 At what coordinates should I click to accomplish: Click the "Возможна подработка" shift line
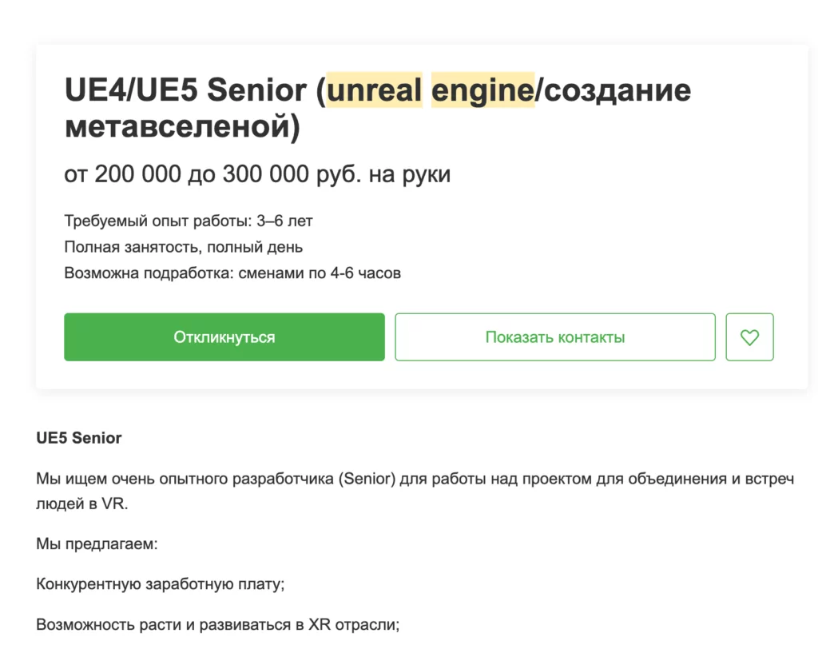232,273
